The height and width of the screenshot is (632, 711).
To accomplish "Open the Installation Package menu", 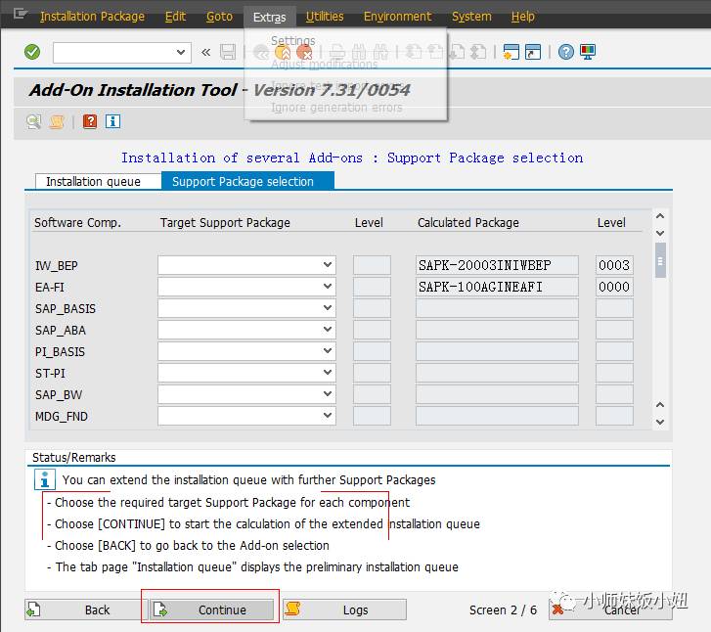I will (93, 17).
